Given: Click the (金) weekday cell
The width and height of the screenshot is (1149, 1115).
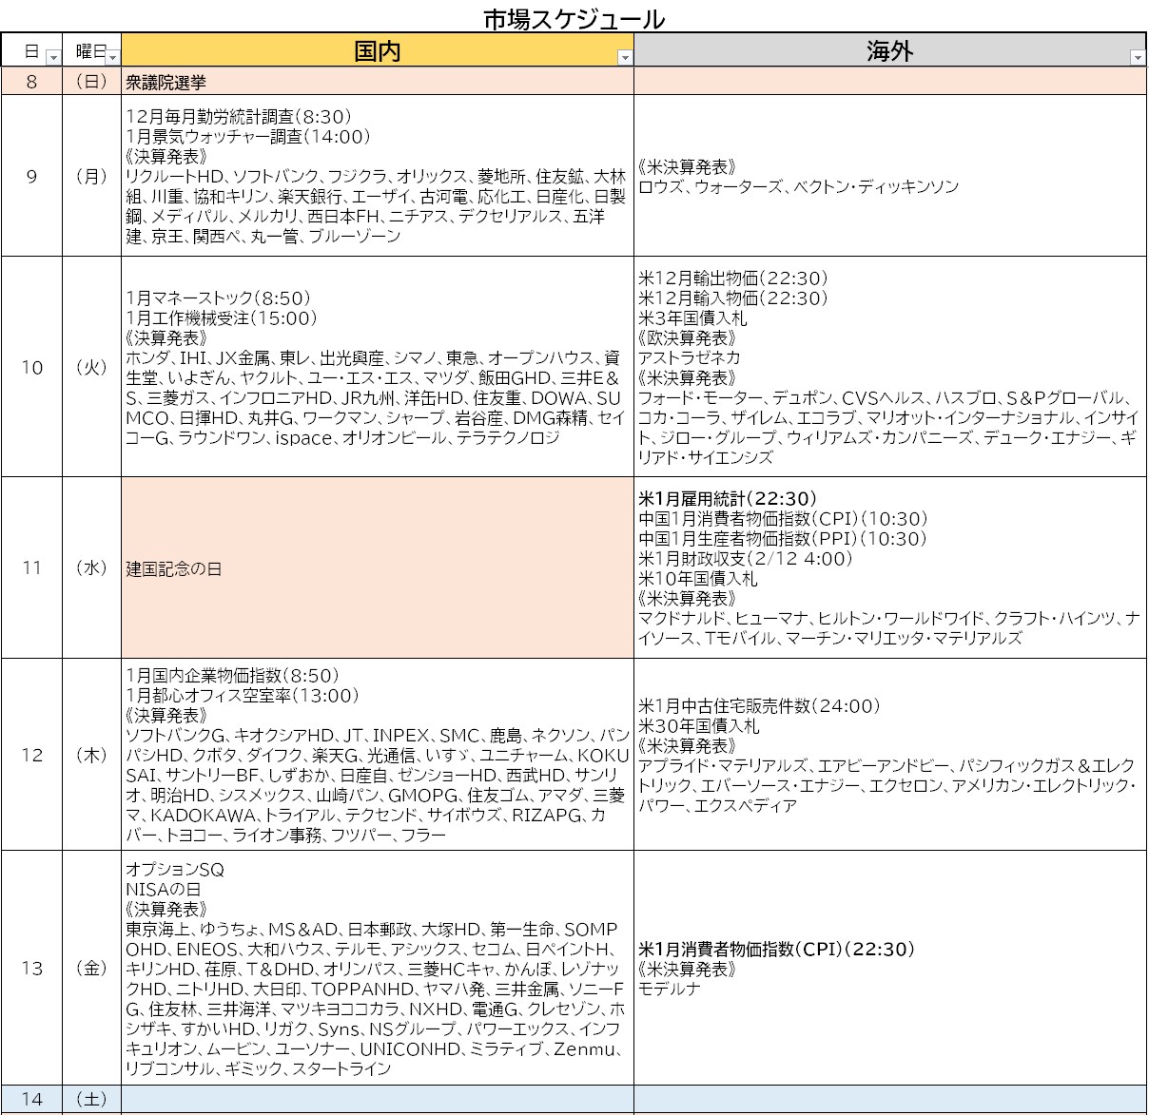Looking at the screenshot, I should 91,968.
